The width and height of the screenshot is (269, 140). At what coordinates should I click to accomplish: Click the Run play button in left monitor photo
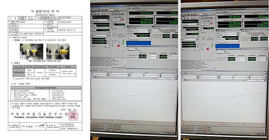point(114,20)
